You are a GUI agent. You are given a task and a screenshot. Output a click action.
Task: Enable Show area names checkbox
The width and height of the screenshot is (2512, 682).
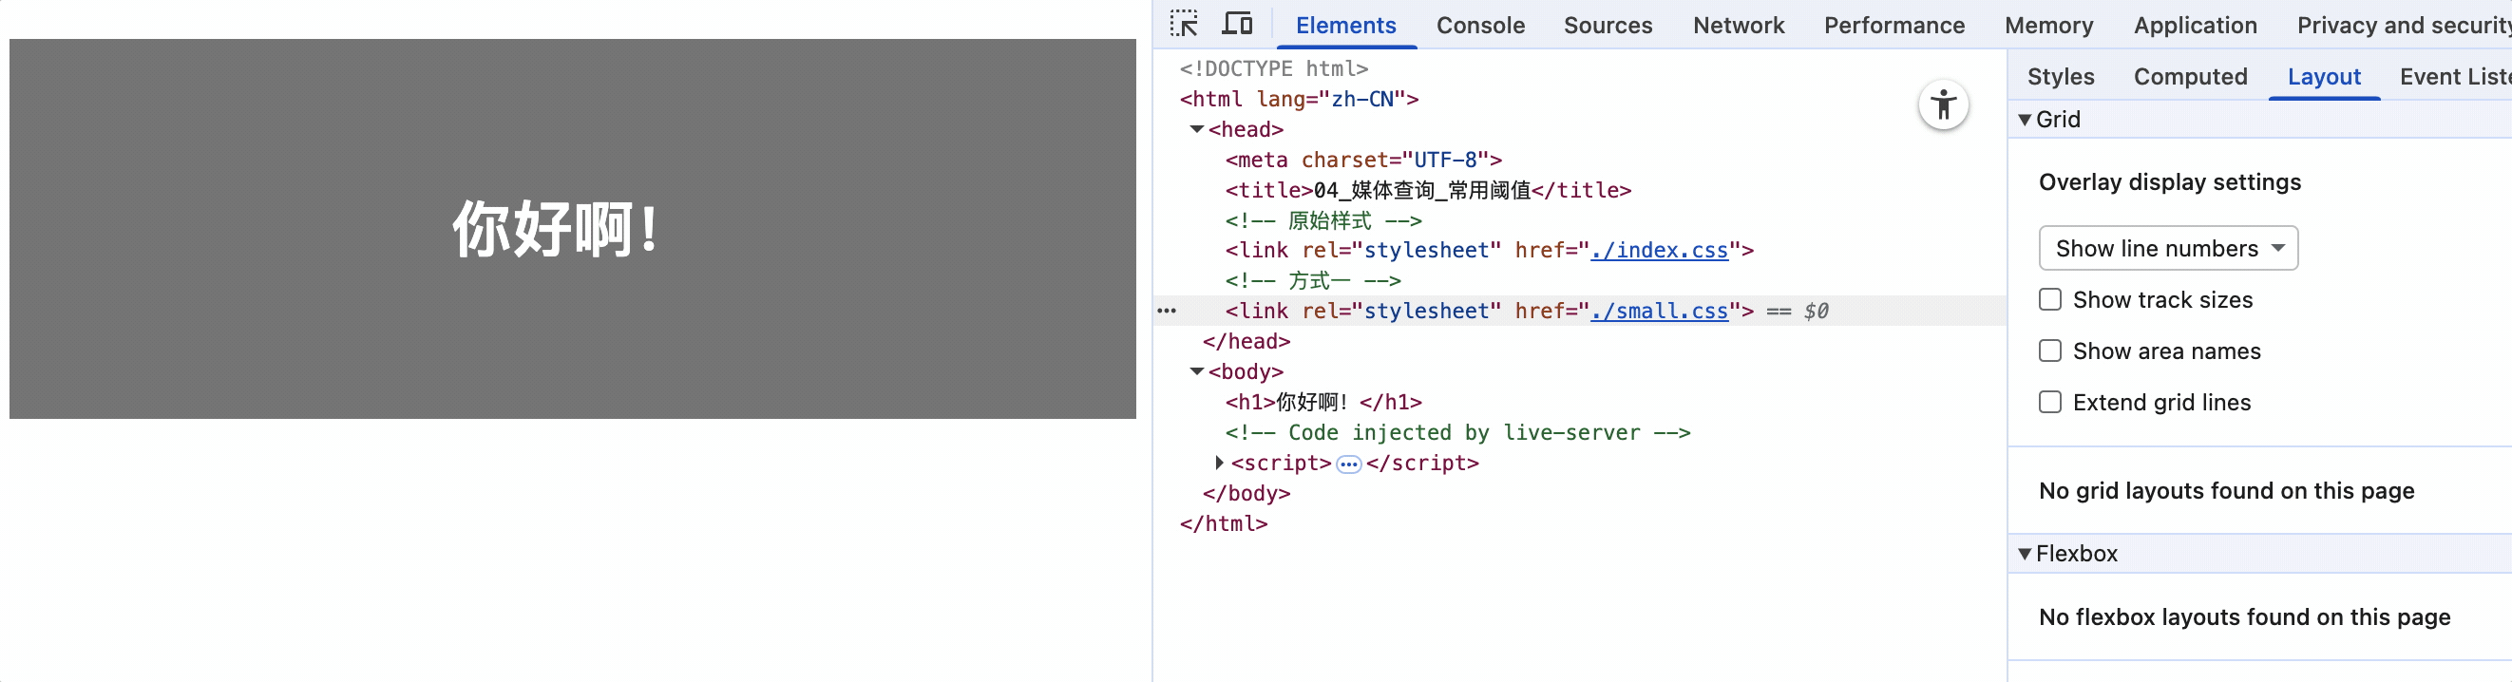pyautogui.click(x=2049, y=351)
